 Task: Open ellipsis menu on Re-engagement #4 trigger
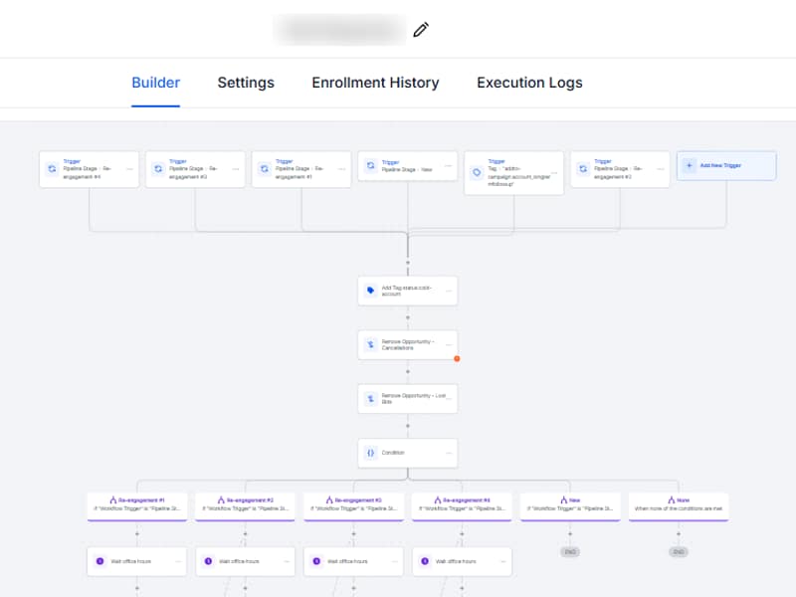click(130, 169)
